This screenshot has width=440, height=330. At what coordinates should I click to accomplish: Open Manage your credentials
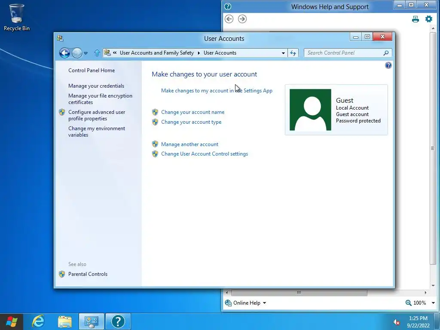(x=96, y=86)
